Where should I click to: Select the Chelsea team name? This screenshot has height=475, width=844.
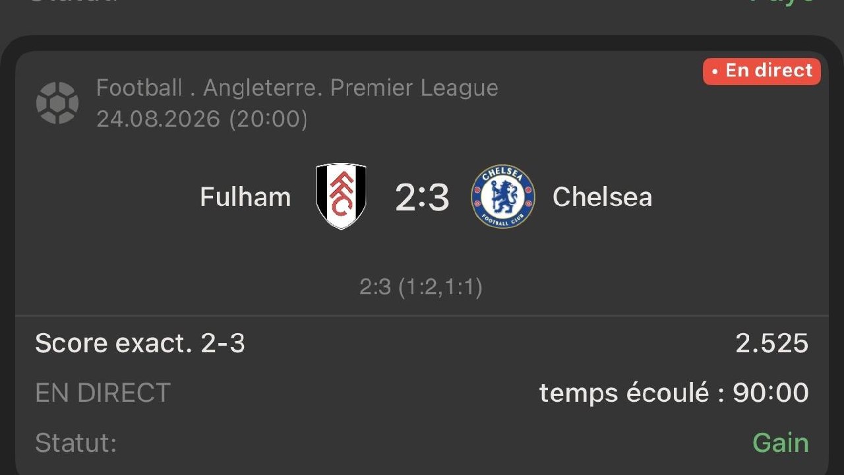[x=602, y=197]
